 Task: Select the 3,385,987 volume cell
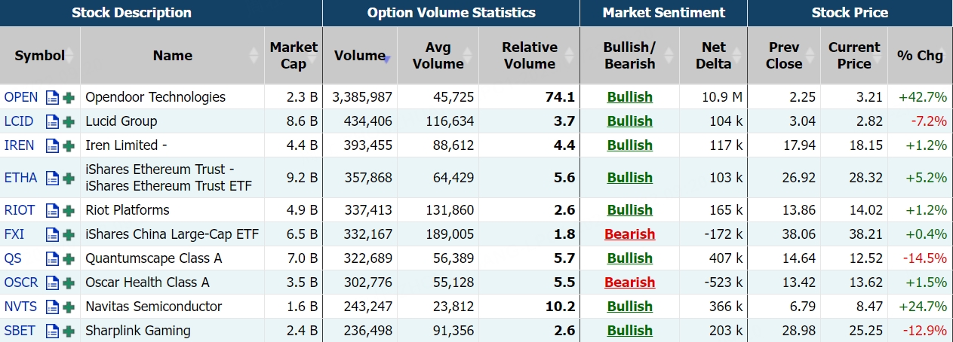tap(360, 97)
